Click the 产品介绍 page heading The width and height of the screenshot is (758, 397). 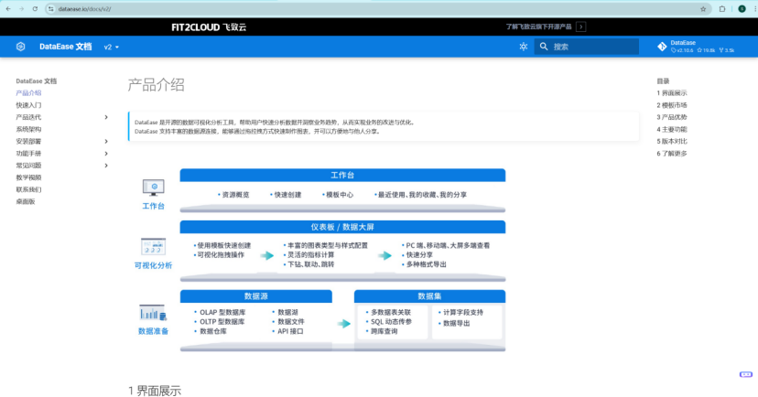pos(156,85)
